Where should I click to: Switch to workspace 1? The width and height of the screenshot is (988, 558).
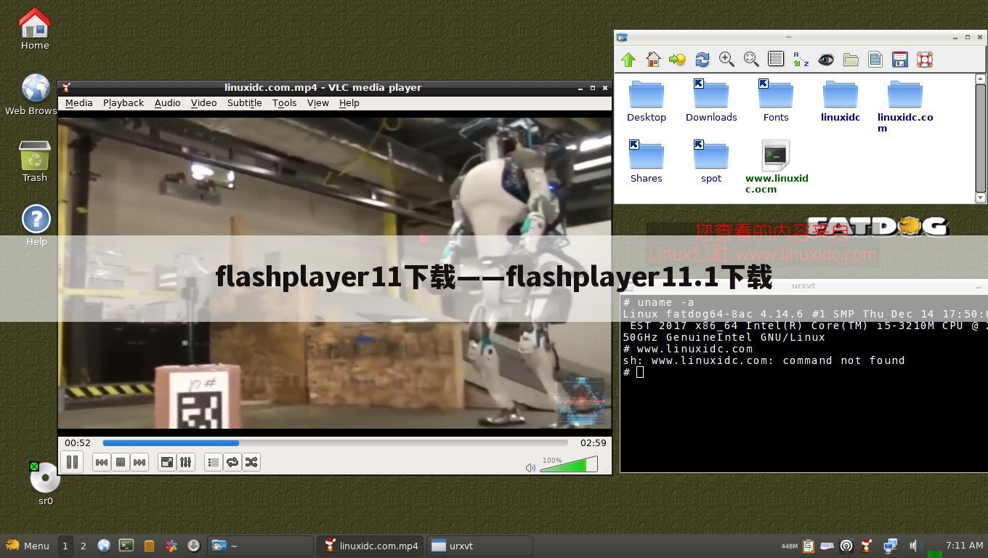[x=65, y=546]
